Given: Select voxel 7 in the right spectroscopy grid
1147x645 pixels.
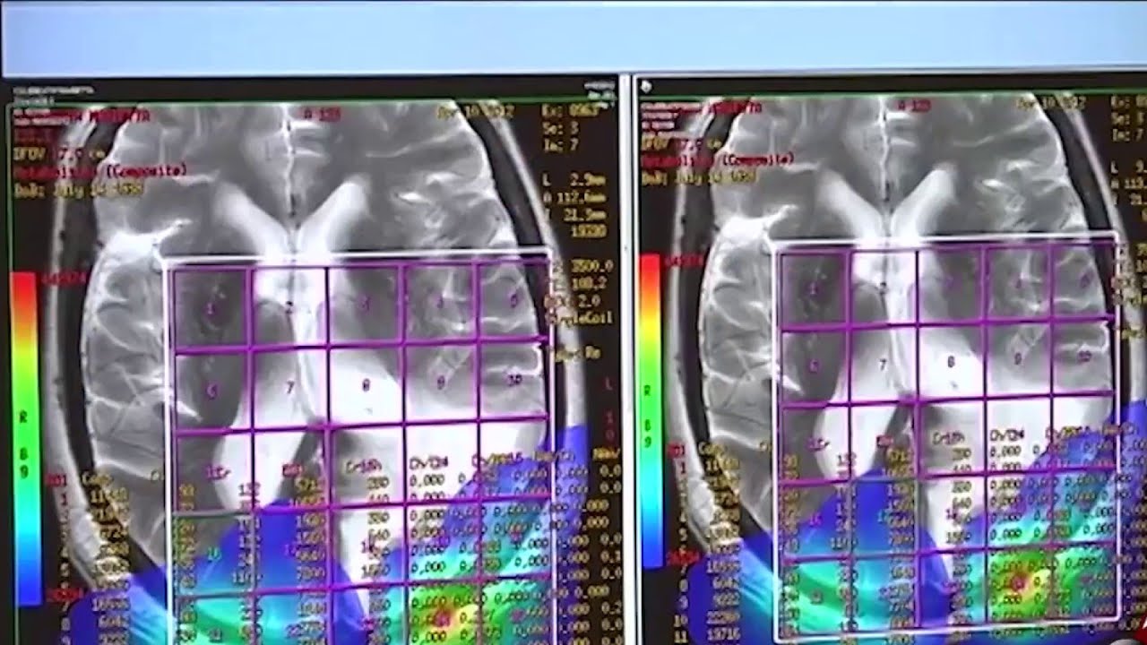Looking at the screenshot, I should pyautogui.click(x=884, y=365).
